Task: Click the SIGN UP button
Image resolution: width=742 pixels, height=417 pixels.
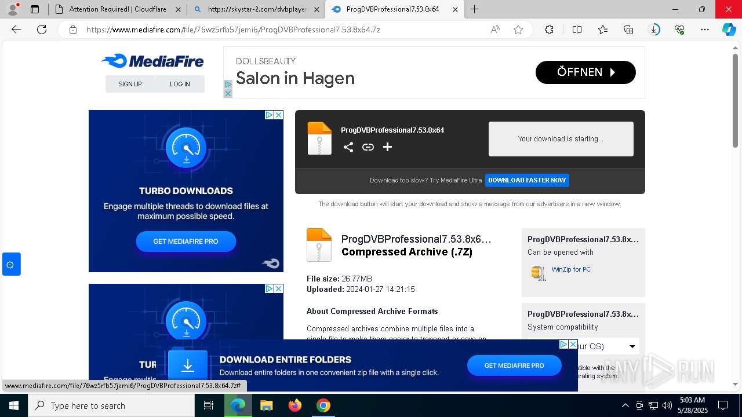Action: click(x=130, y=84)
